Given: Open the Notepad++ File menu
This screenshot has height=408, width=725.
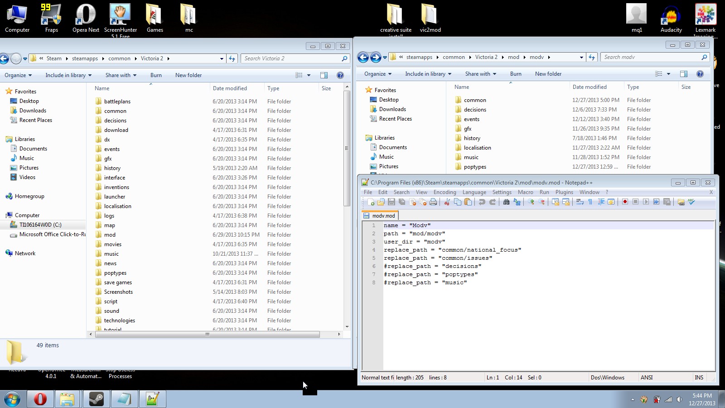Looking at the screenshot, I should [x=368, y=192].
